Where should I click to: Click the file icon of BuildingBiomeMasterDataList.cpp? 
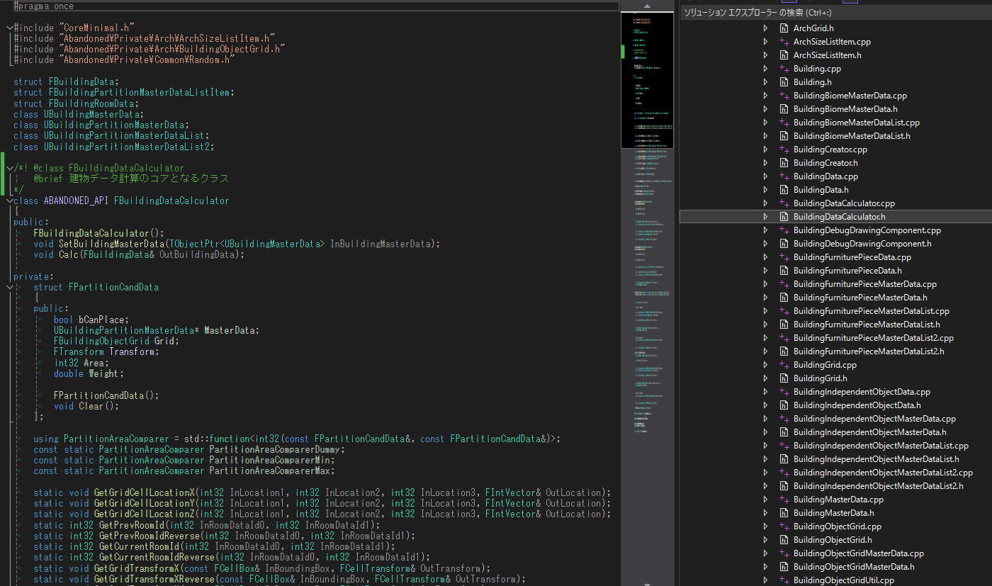tap(784, 122)
